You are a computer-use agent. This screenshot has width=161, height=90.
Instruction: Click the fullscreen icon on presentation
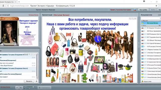(x=135, y=18)
